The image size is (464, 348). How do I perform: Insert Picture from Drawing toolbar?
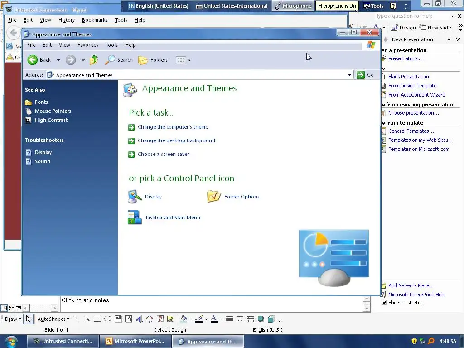coord(170,319)
